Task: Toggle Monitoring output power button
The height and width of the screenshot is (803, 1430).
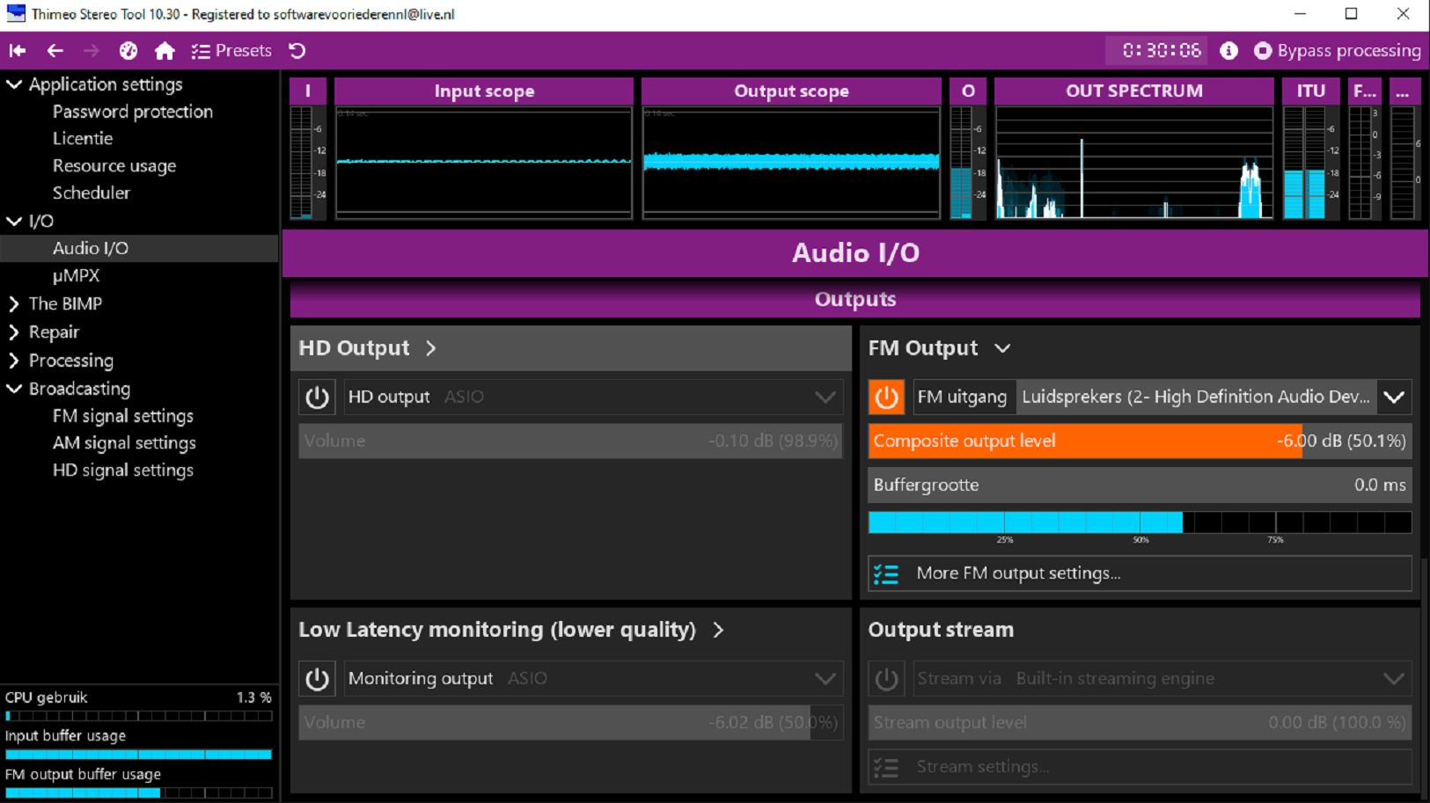Action: pyautogui.click(x=317, y=678)
